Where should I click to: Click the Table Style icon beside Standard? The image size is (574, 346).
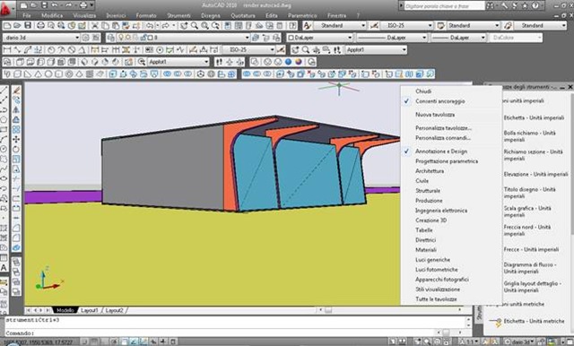tap(441, 26)
